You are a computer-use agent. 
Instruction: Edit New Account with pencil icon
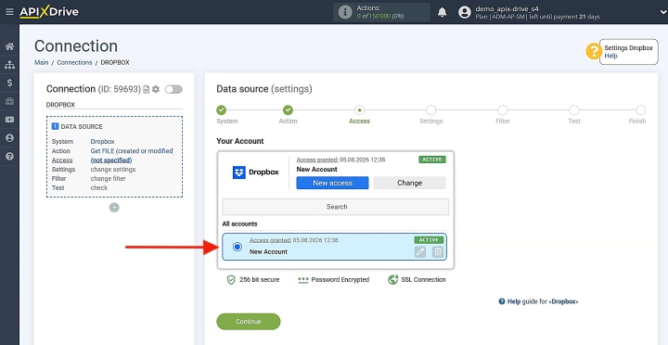[420, 252]
